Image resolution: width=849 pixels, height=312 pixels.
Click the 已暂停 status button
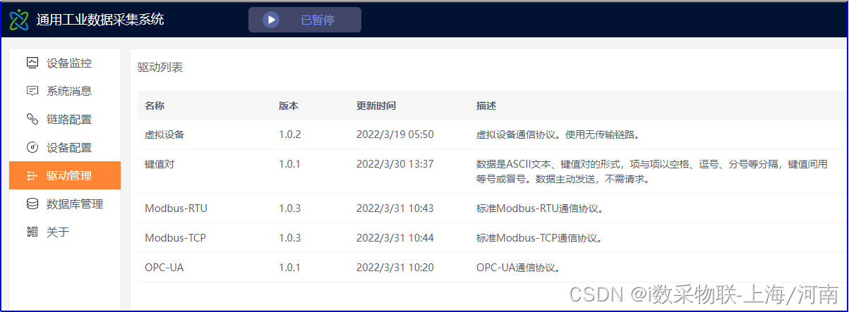click(x=305, y=20)
